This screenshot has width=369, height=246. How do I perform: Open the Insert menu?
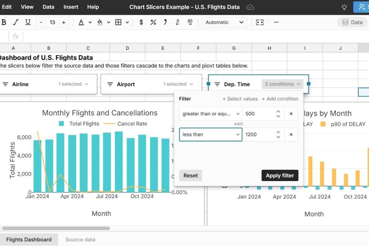point(71,7)
